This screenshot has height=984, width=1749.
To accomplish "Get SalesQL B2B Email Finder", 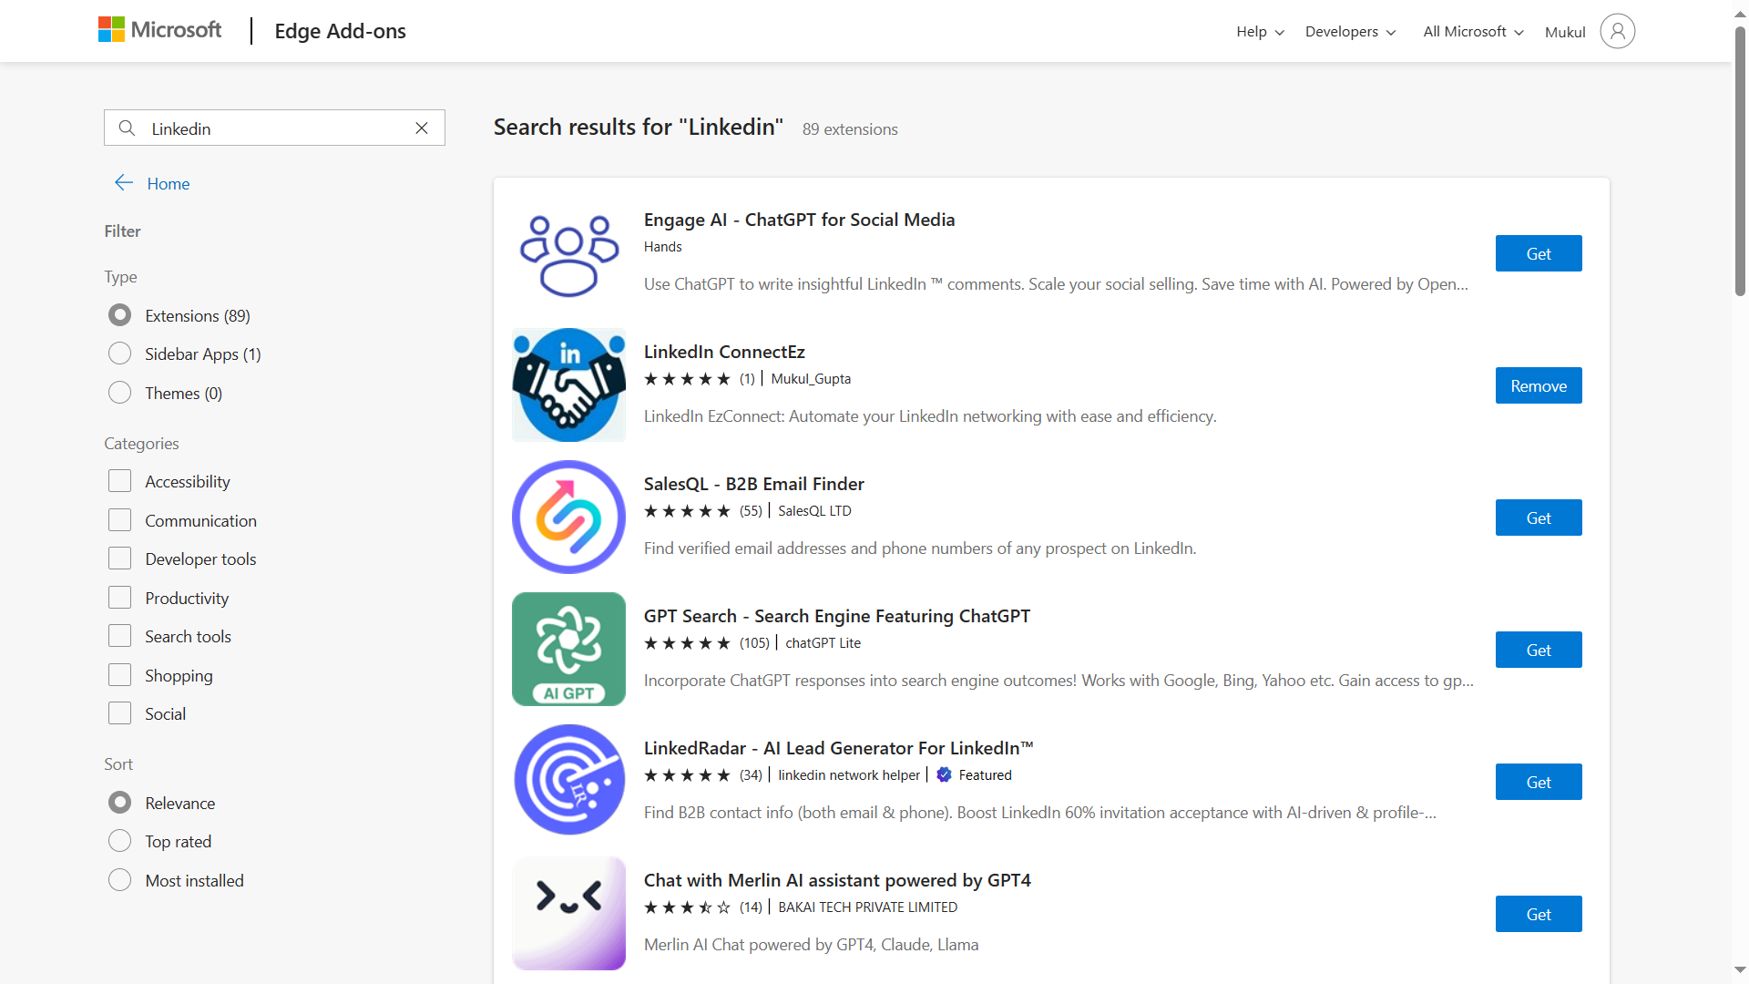I will [x=1539, y=518].
